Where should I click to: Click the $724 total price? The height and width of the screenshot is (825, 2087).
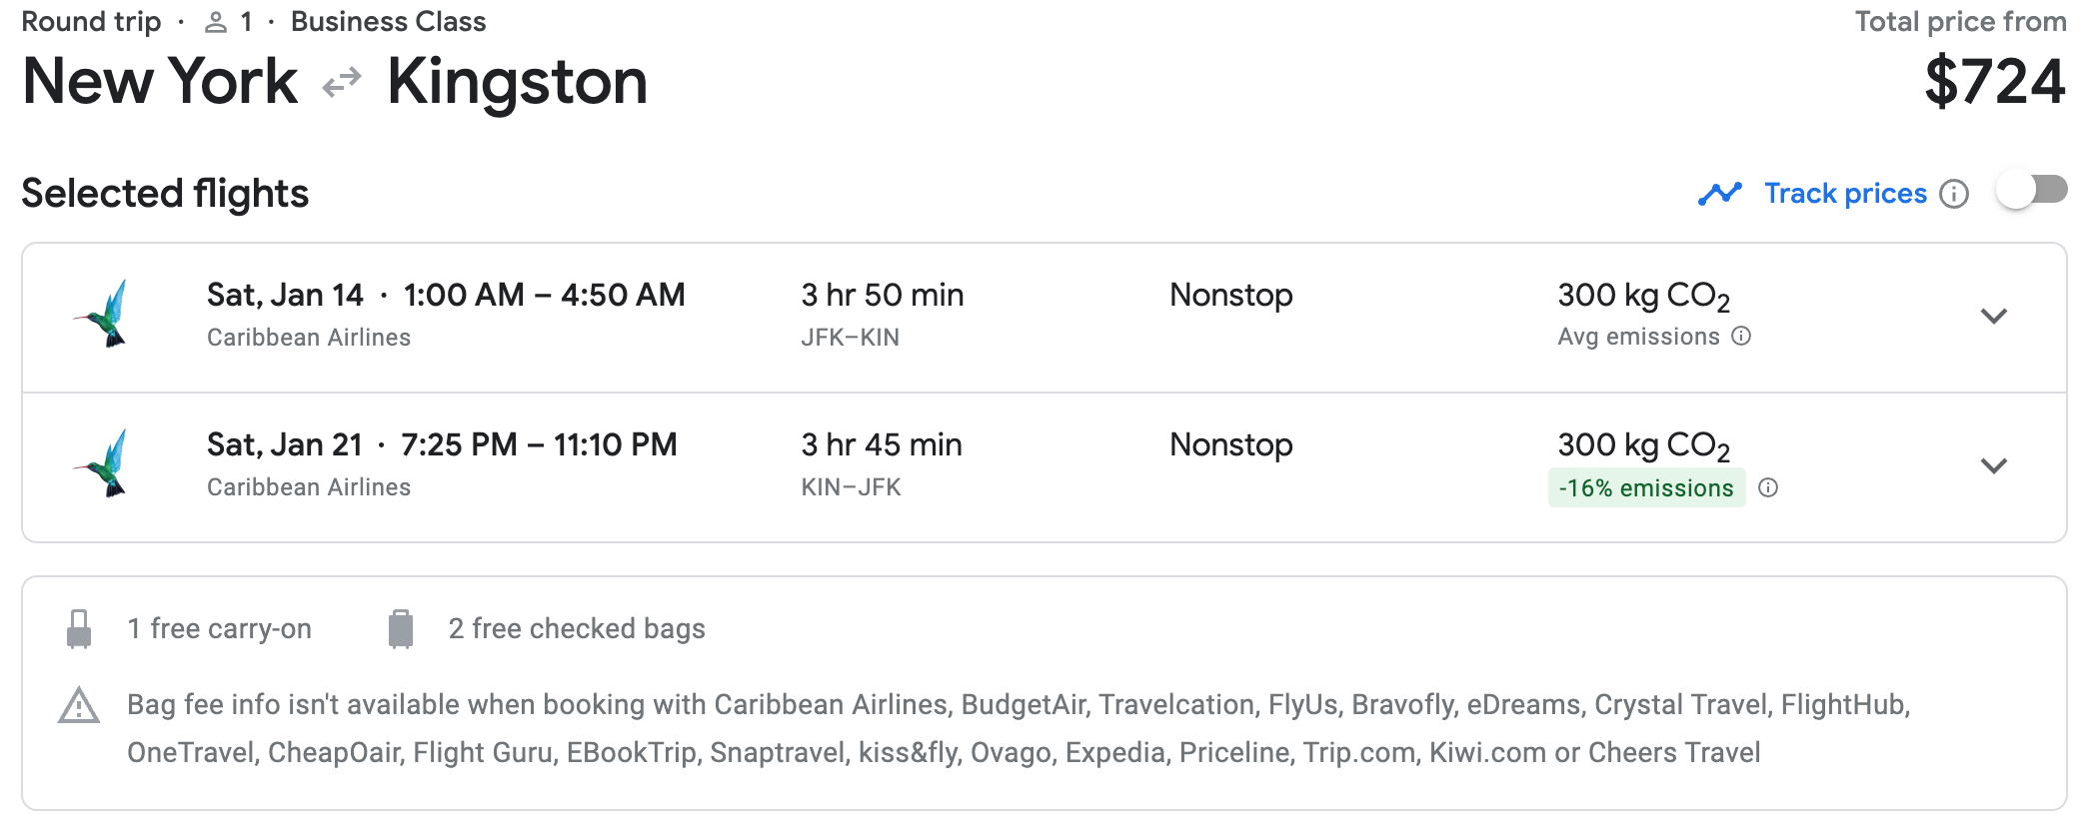pos(1994,82)
